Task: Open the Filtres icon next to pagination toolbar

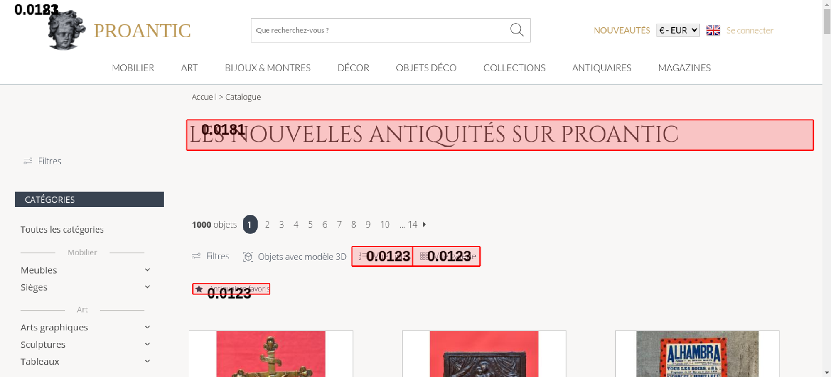Action: (196, 256)
